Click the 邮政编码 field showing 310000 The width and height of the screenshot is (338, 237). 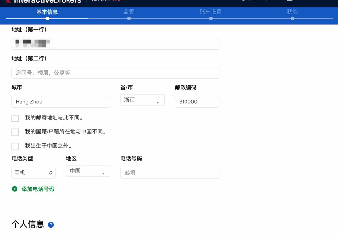(197, 102)
